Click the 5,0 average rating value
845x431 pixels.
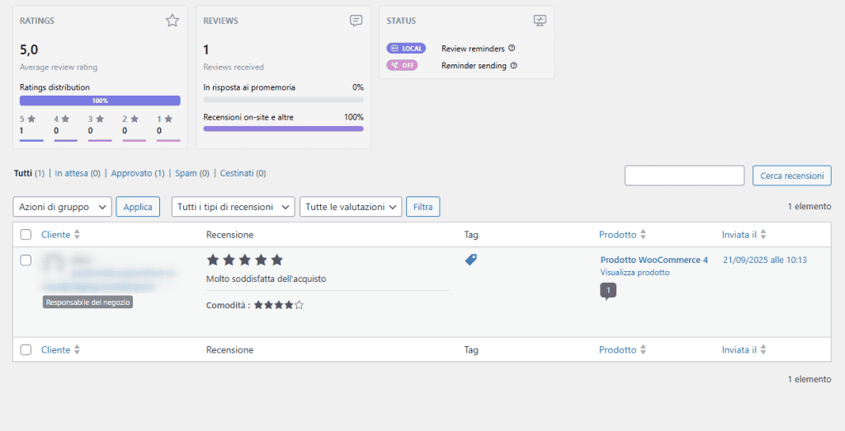(29, 50)
